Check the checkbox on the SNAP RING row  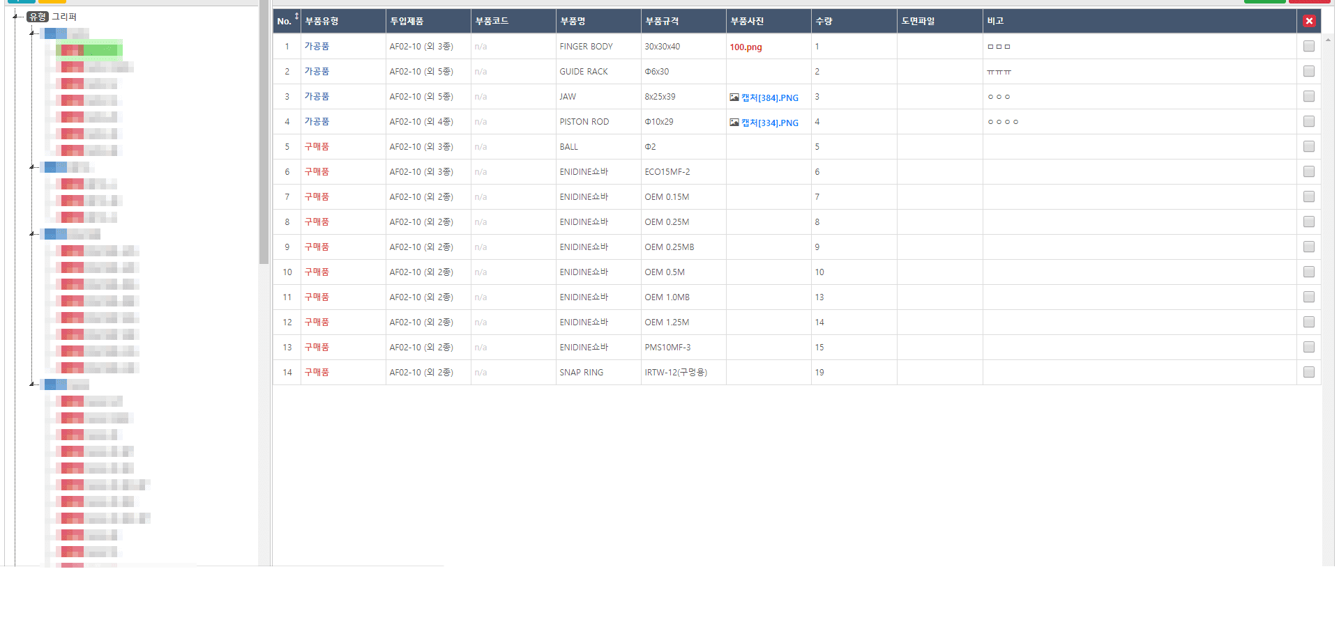point(1308,372)
